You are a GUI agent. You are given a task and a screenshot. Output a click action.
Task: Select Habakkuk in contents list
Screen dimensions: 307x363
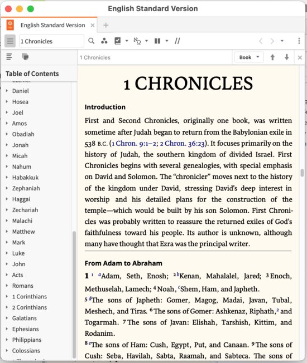click(25, 178)
